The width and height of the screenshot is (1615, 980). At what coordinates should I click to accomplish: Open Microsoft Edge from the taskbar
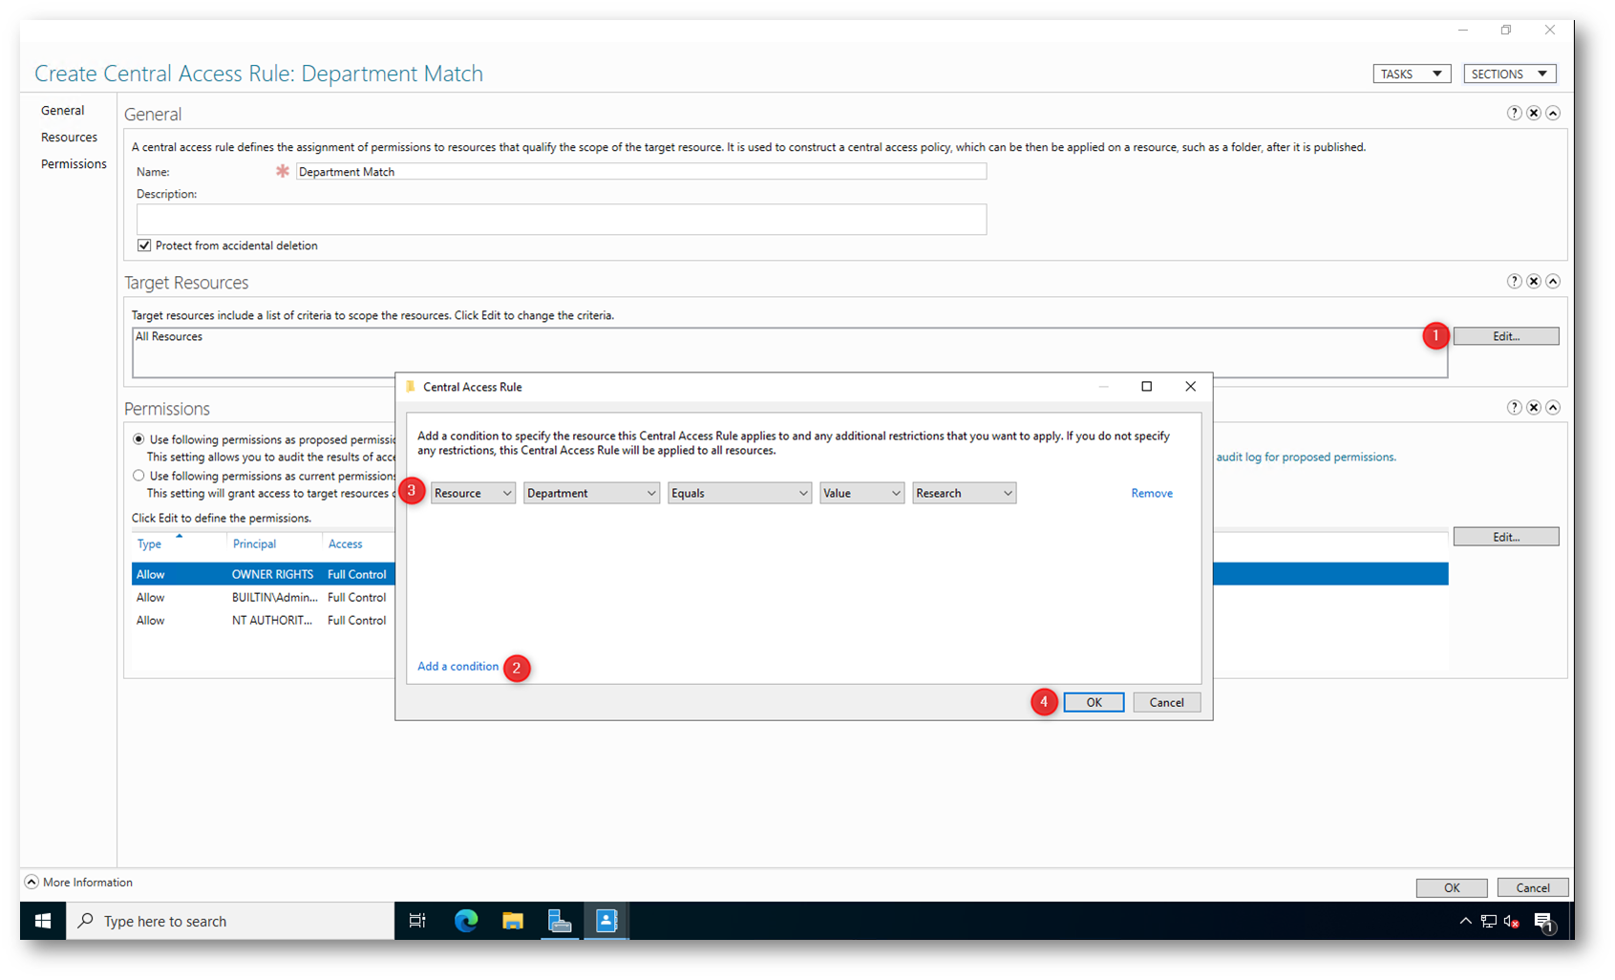click(466, 921)
